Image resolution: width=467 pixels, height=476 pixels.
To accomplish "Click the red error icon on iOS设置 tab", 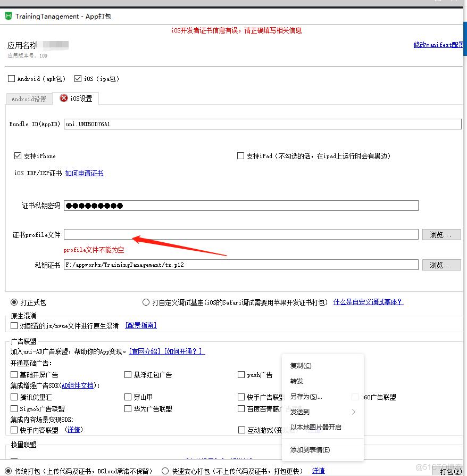I will click(x=64, y=98).
